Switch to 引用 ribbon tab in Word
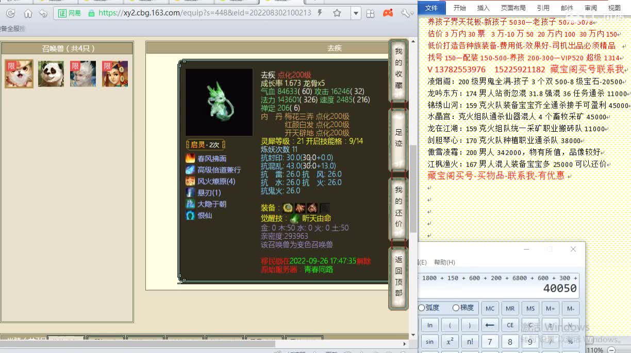The image size is (631, 353). point(543,8)
